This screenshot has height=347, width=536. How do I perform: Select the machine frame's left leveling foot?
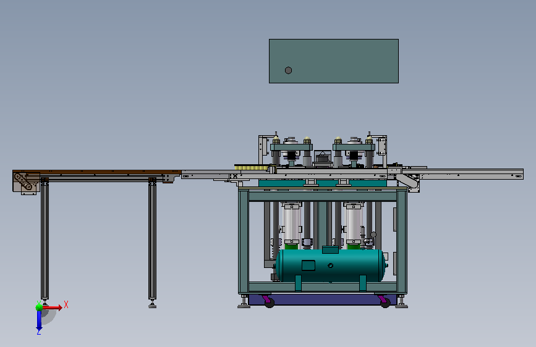click(x=244, y=303)
